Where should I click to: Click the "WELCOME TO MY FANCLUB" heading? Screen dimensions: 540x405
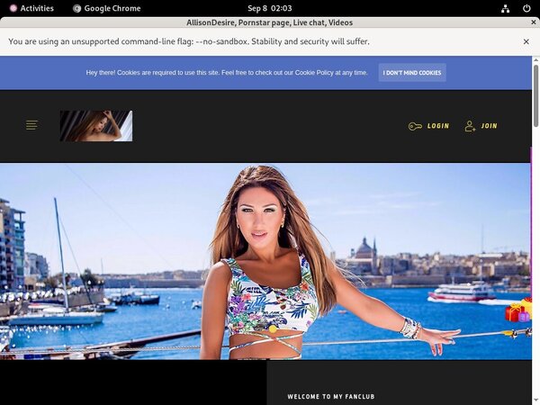coord(329,396)
